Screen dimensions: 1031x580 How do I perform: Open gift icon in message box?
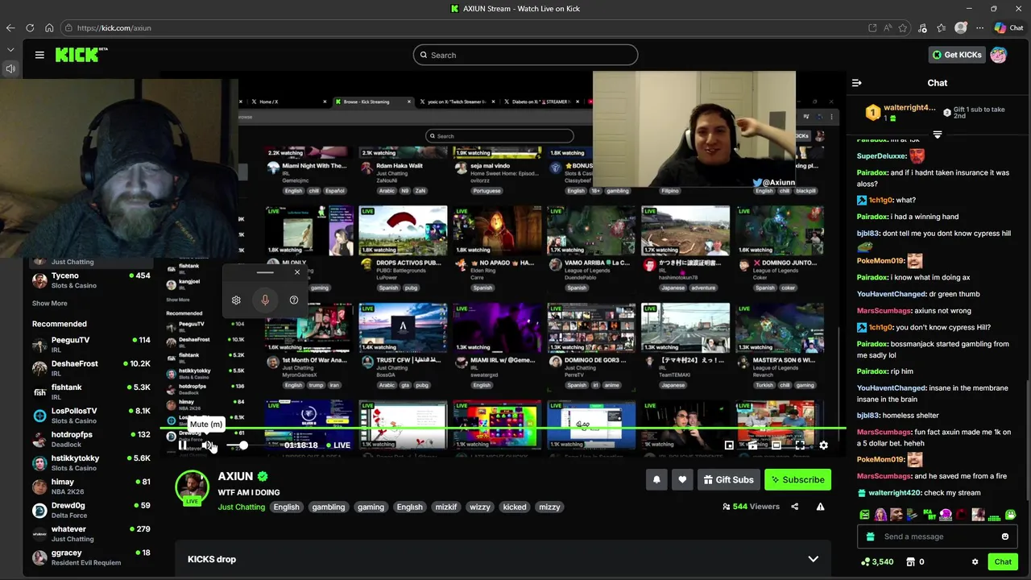coord(870,536)
